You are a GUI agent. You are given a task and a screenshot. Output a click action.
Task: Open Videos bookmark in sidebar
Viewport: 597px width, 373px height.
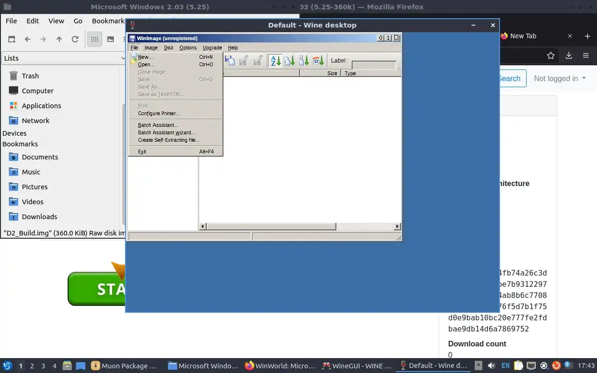click(x=32, y=202)
